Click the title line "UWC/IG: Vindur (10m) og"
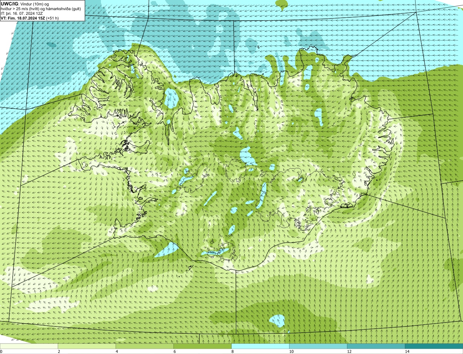The width and height of the screenshot is (463, 354). (25, 4)
